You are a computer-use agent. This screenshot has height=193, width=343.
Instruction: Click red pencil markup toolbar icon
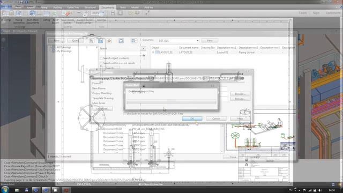(x=68, y=13)
